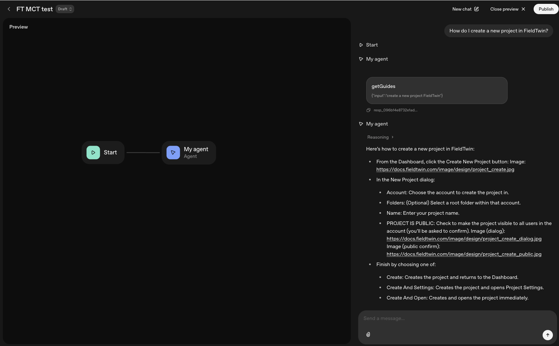The image size is (559, 346).
Task: Publish the workflow
Action: 546,9
